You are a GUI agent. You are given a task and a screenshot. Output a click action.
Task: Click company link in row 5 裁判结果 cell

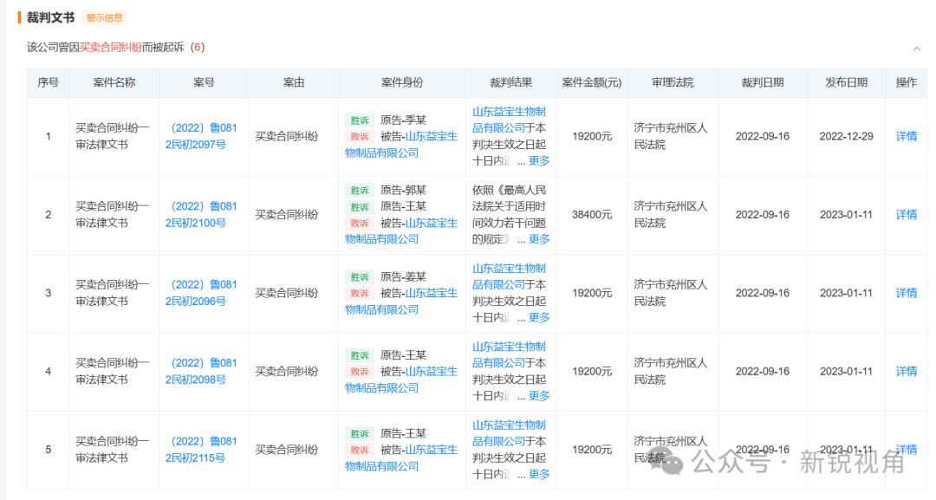click(x=509, y=432)
